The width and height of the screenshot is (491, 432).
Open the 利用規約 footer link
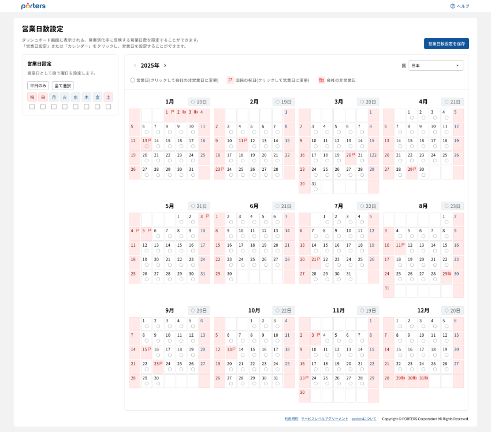(292, 419)
